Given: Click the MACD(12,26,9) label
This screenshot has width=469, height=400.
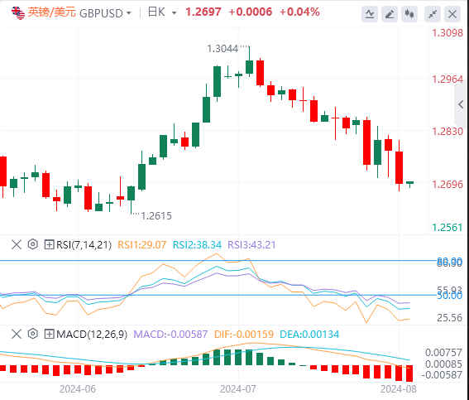Looking at the screenshot, I should [92, 334].
